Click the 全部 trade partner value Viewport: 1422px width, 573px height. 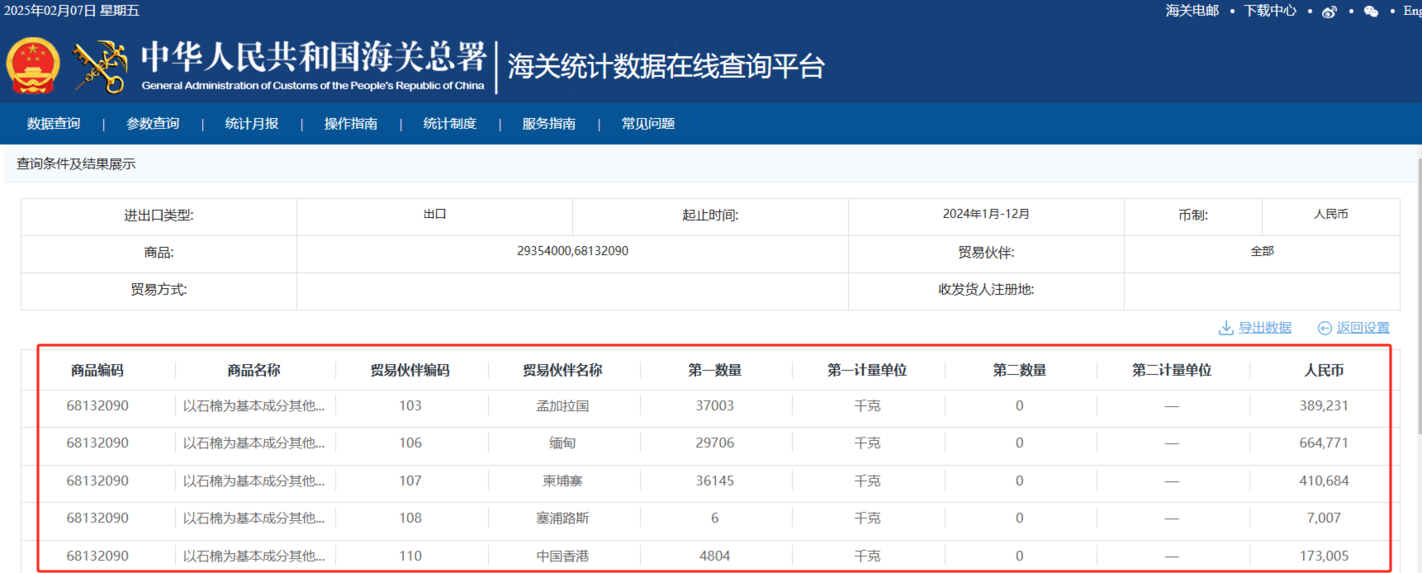(1262, 251)
